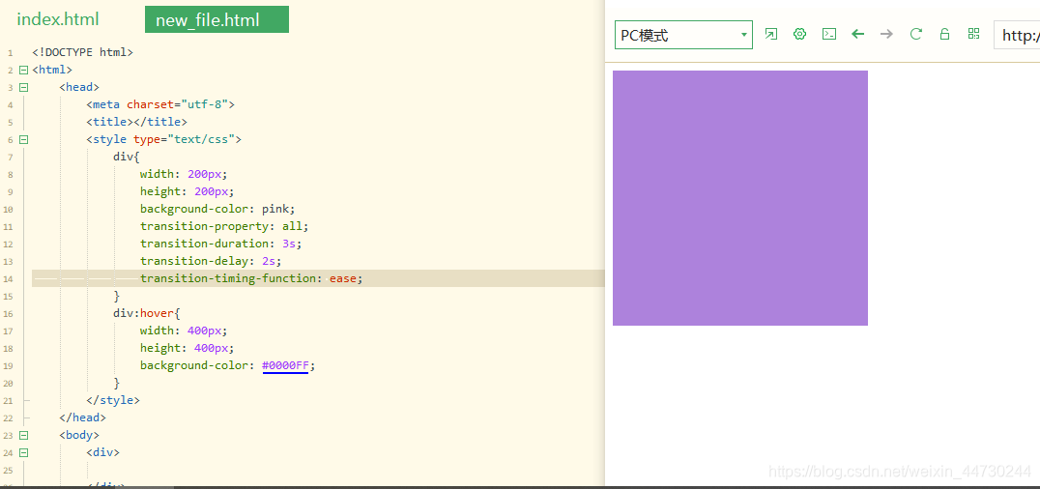The width and height of the screenshot is (1040, 489).
Task: Refresh the preview page
Action: 916,34
